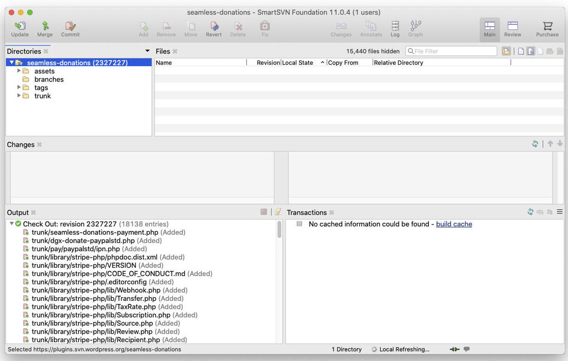Refresh the Changes panel

coord(535,144)
